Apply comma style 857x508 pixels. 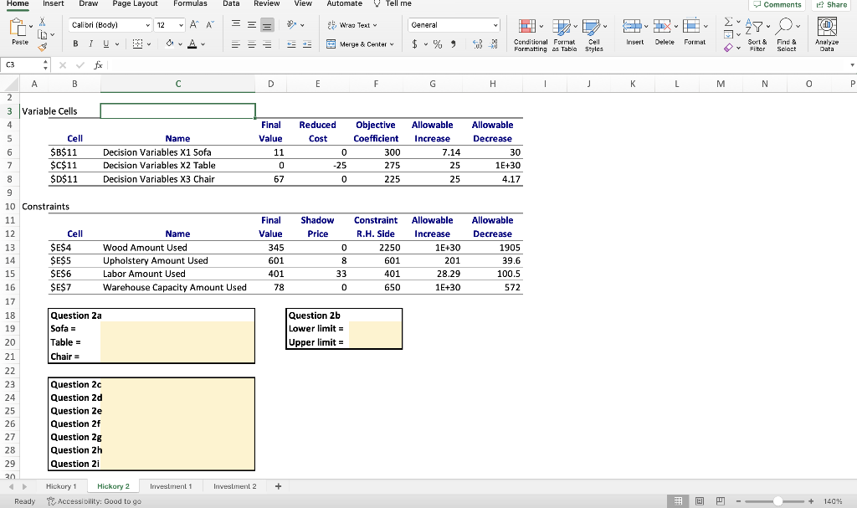coord(453,44)
